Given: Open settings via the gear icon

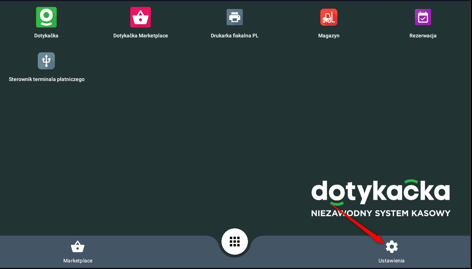Looking at the screenshot, I should tap(391, 247).
